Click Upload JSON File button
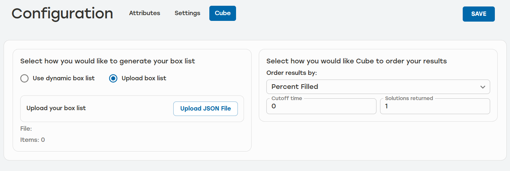Image resolution: width=510 pixels, height=171 pixels. pyautogui.click(x=205, y=108)
